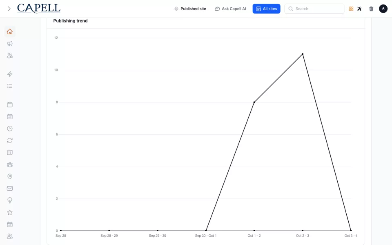The height and width of the screenshot is (245, 392).
Task: Open the calendar icon above the clock
Action: pyautogui.click(x=10, y=116)
